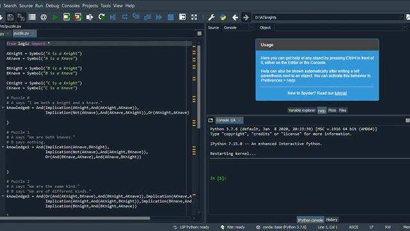Viewport: 410px width, 231px height.
Task: Click the editor horizontal scrollbar
Action: 75,218
